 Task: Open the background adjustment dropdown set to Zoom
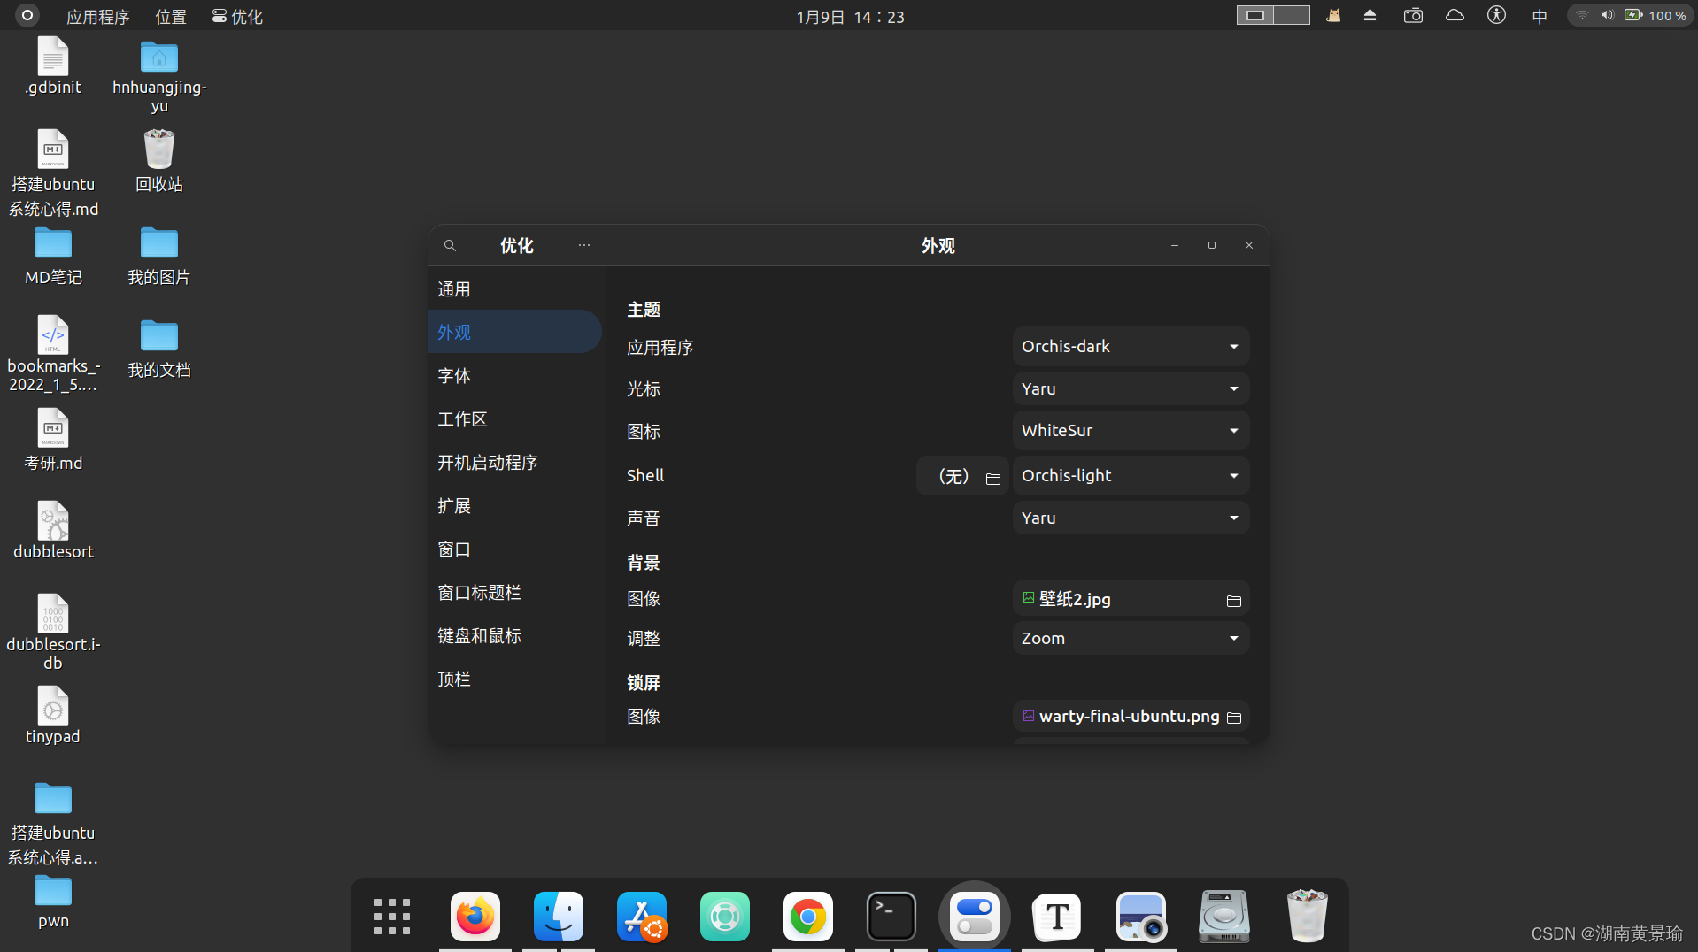coord(1131,639)
